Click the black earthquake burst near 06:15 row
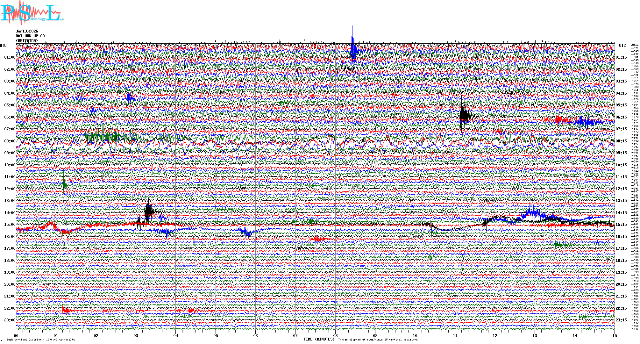640x344 pixels. [x=464, y=115]
